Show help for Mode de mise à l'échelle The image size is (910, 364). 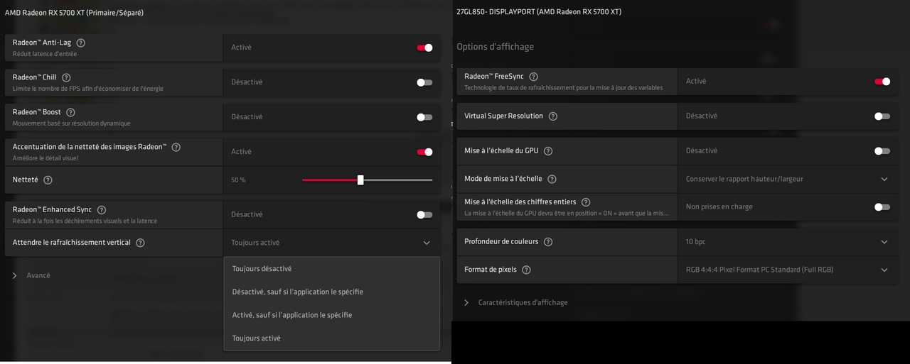click(x=552, y=180)
